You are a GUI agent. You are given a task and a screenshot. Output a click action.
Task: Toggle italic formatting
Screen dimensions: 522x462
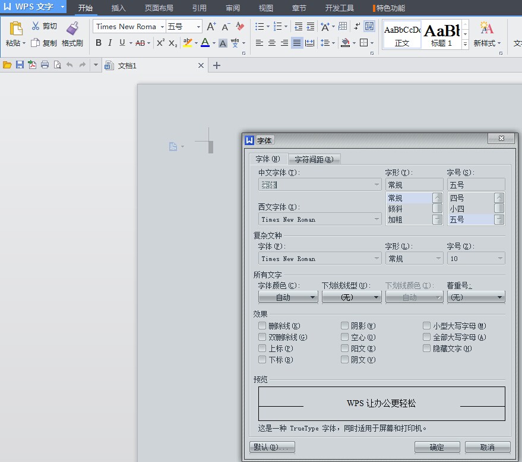tap(110, 43)
